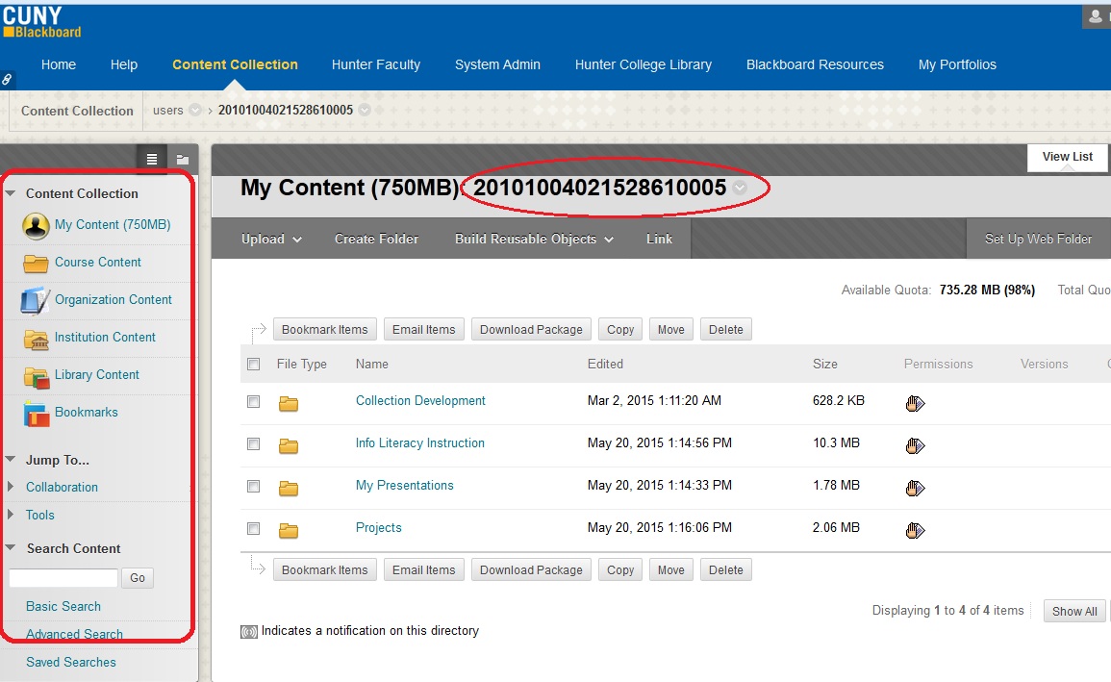Click the Collection Development folder icon
Viewport: 1111px width, 682px height.
(289, 403)
